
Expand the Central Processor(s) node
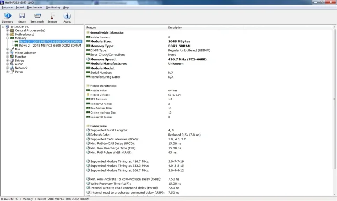point(8,30)
